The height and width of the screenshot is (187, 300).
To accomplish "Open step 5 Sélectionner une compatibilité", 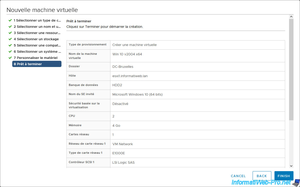I will [x=37, y=45].
